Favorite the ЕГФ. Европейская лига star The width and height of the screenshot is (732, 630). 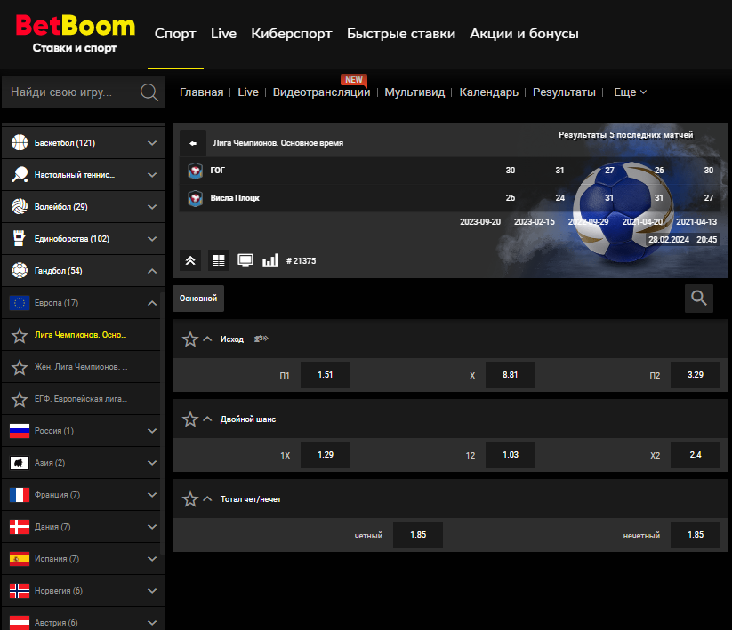tap(20, 399)
